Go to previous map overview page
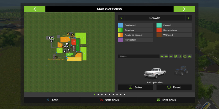 pyautogui.click(x=34, y=9)
